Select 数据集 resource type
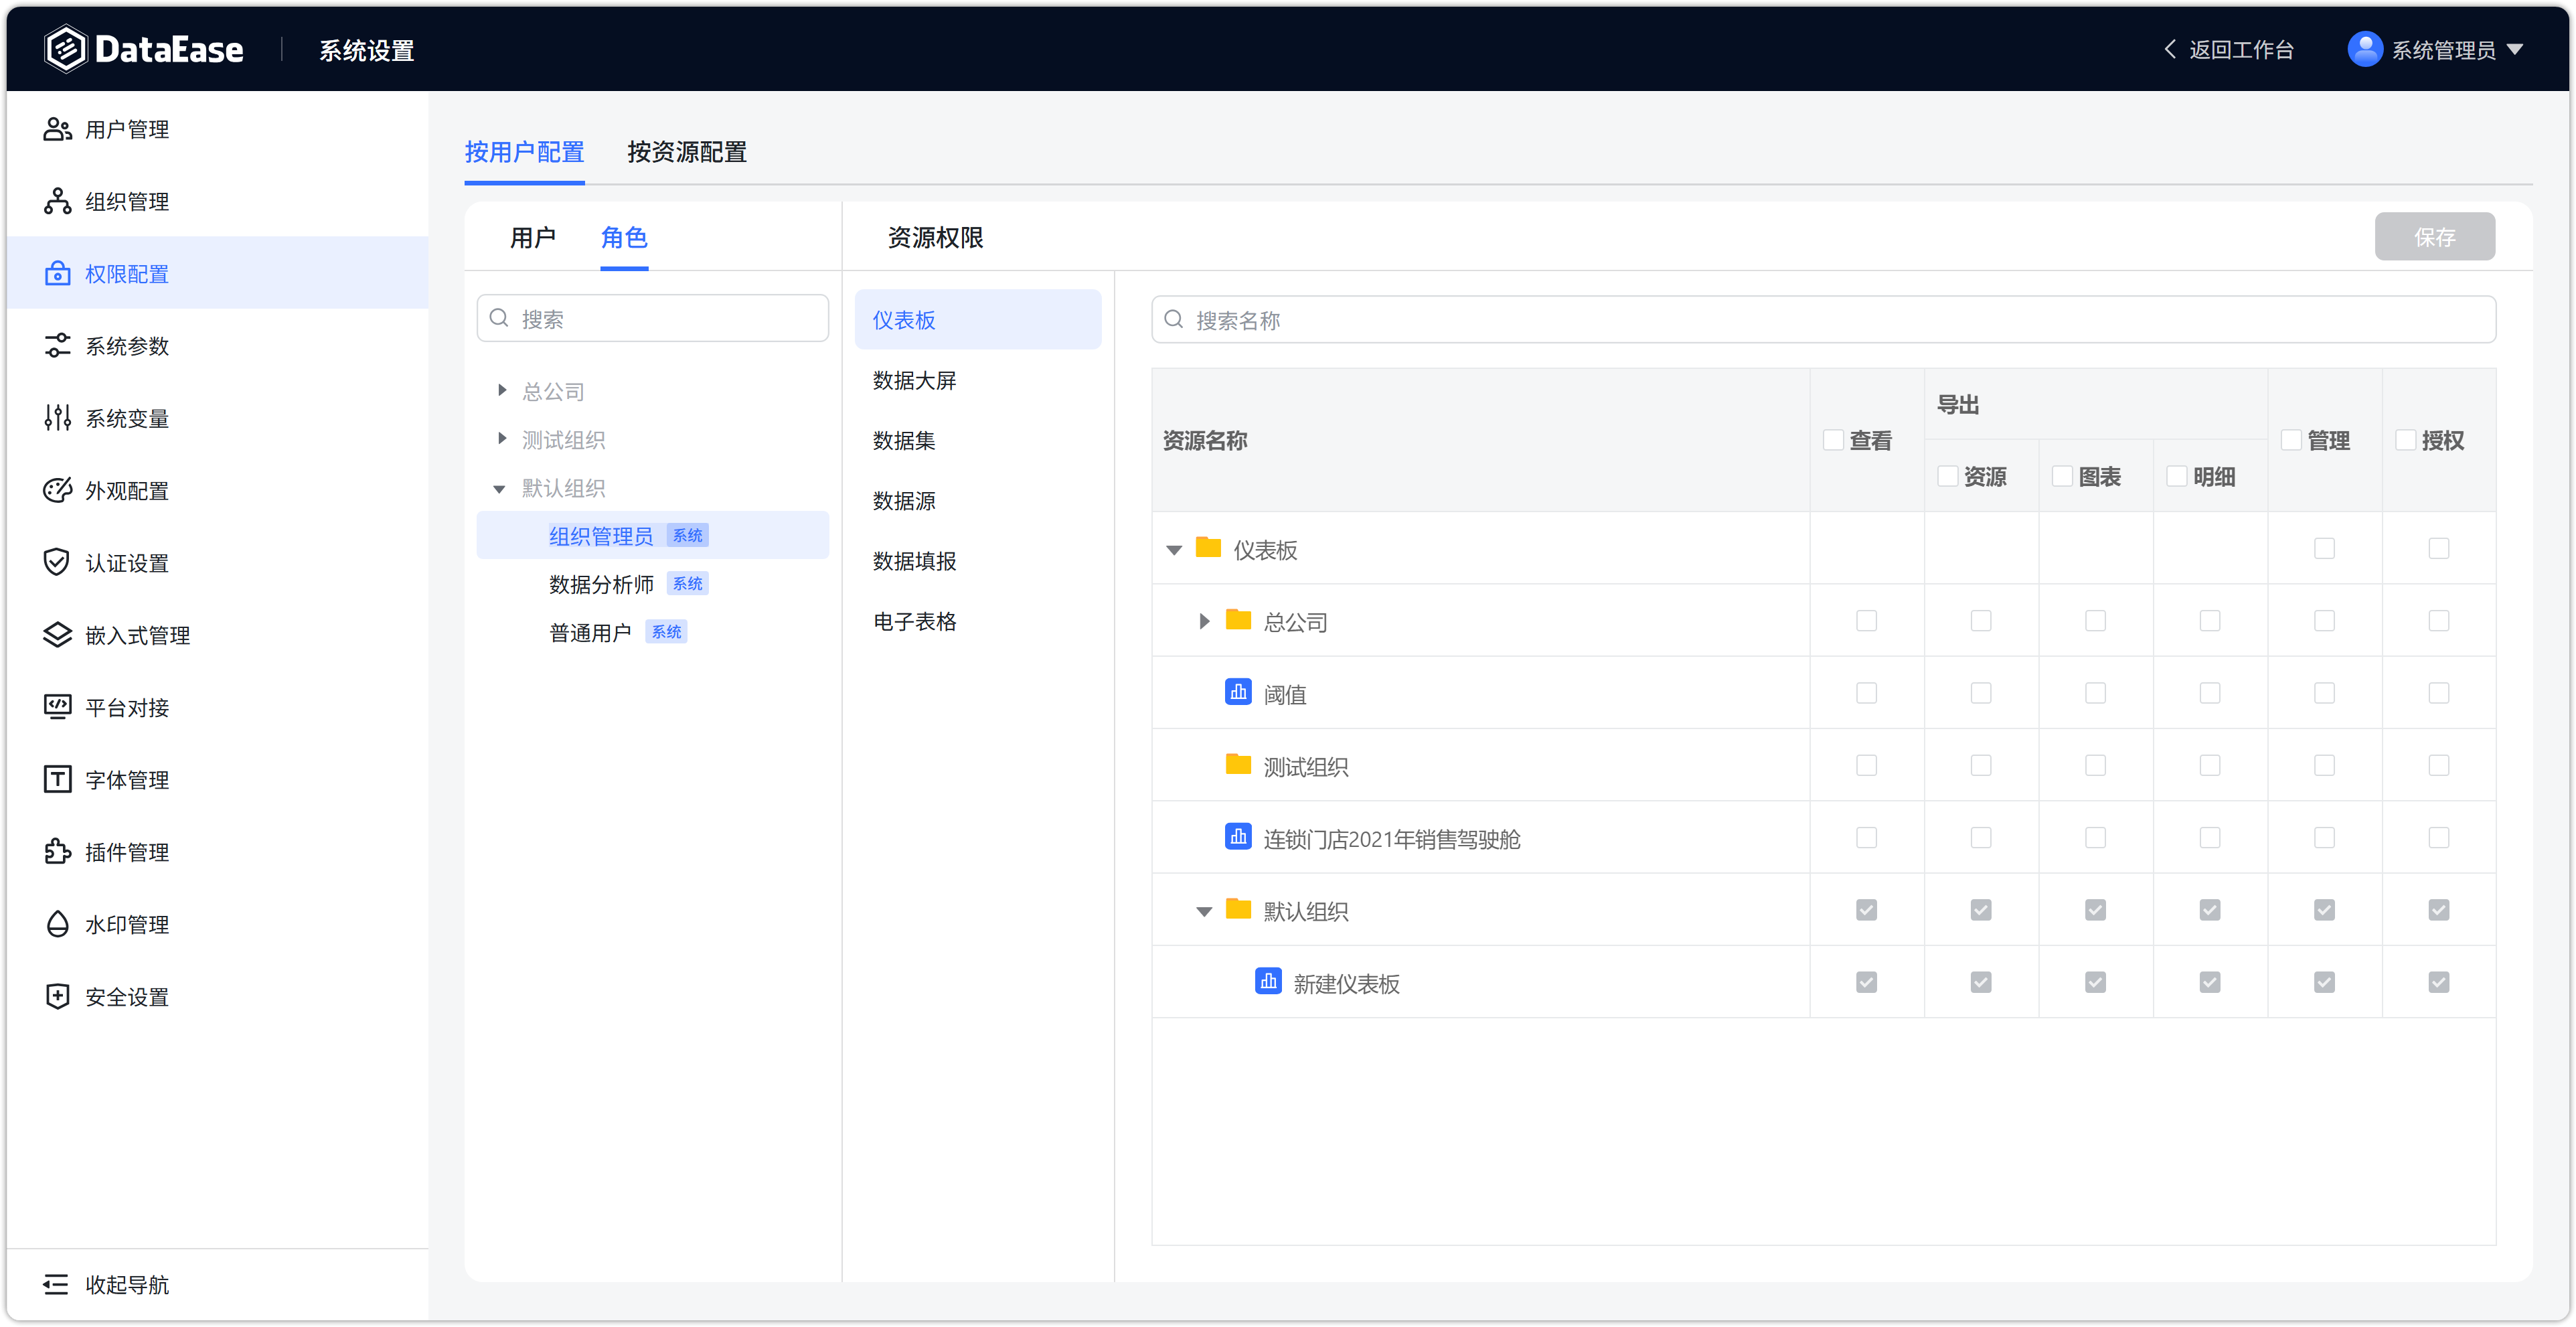Image resolution: width=2576 pixels, height=1327 pixels. [977, 440]
